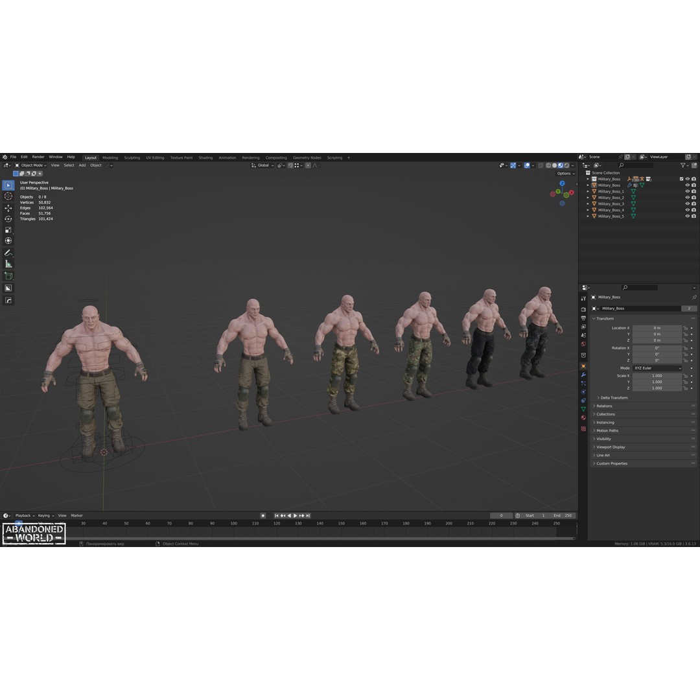Image resolution: width=700 pixels, height=700 pixels.
Task: Open the Object Mode dropdown
Action: tap(31, 166)
